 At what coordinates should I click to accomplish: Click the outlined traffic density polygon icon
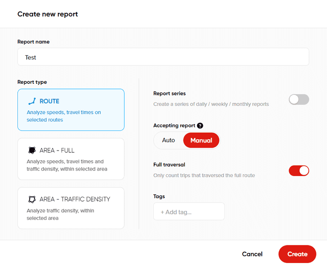pyautogui.click(x=32, y=199)
